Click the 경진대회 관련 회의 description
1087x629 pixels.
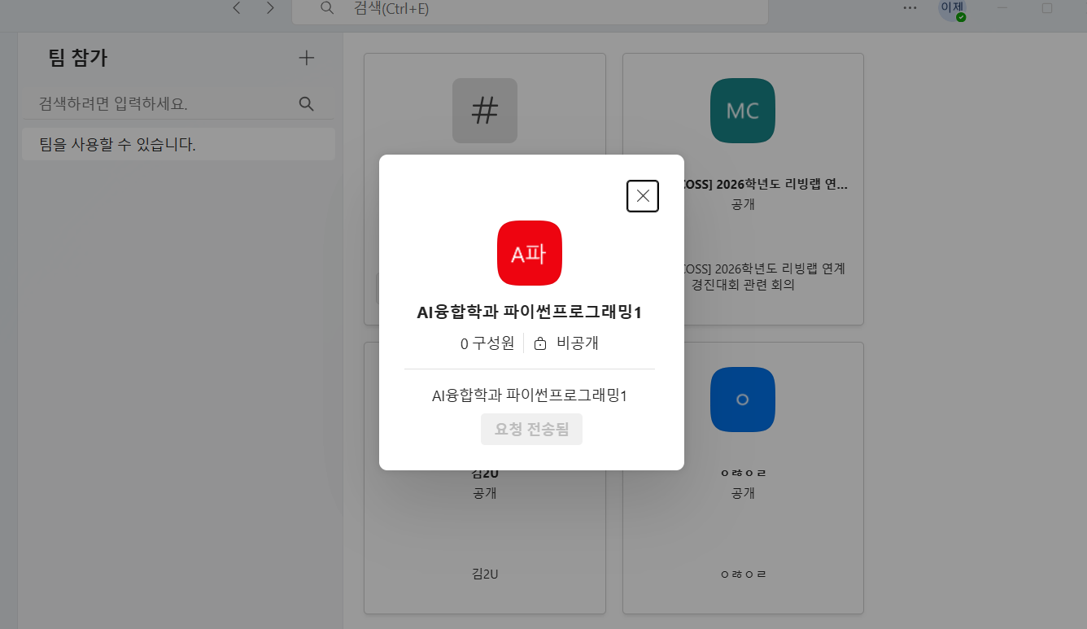click(x=743, y=286)
